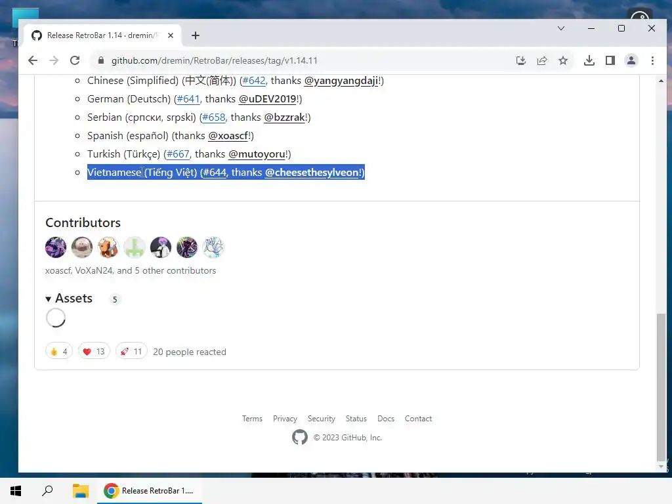This screenshot has height=504, width=672.
Task: Open Terms footer link
Action: (252, 419)
